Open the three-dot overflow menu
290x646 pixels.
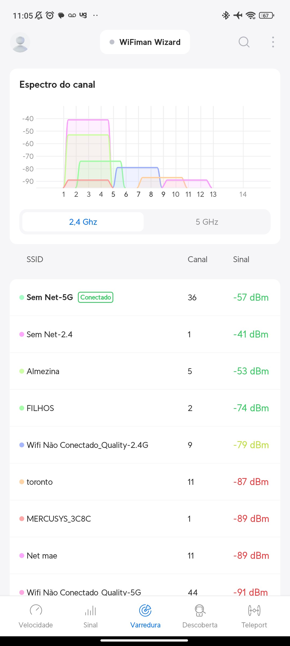[273, 42]
